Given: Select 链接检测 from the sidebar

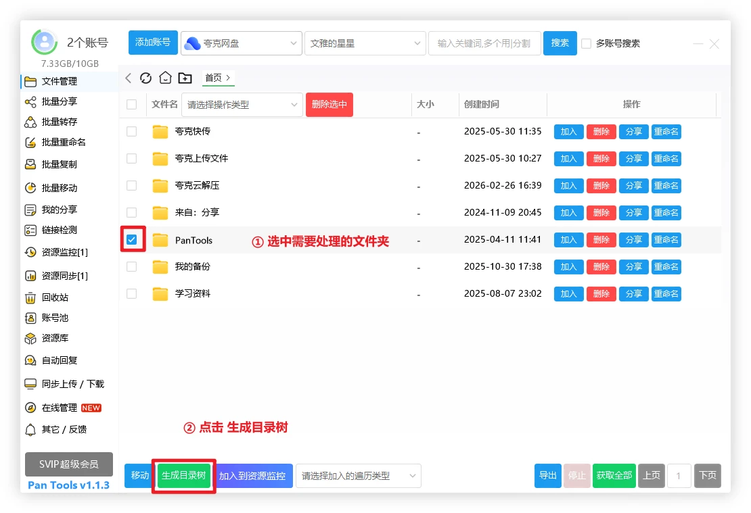Looking at the screenshot, I should click(x=59, y=230).
